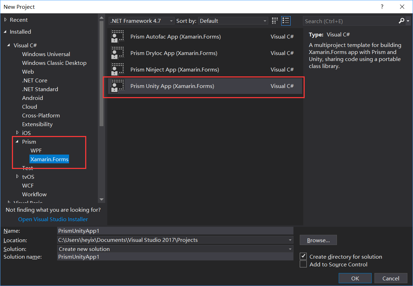
Task: Select WPF under Prism
Action: tap(36, 150)
